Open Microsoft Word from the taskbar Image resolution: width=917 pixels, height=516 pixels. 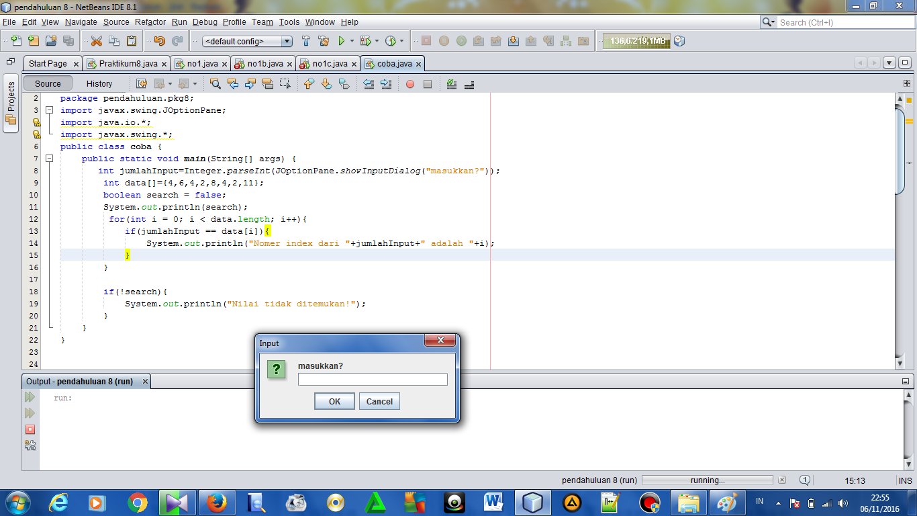click(493, 502)
